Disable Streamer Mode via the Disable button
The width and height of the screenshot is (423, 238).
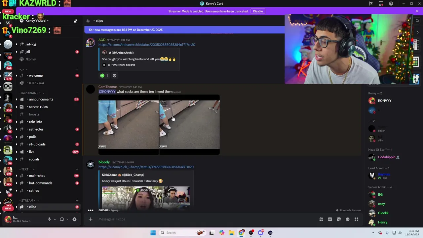[x=258, y=11]
